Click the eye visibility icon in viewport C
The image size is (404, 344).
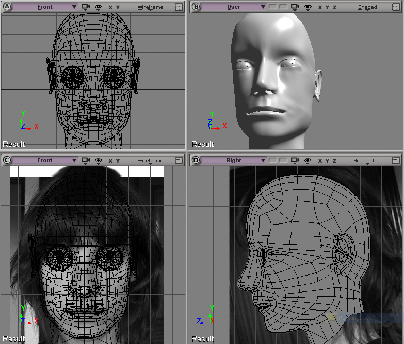click(x=98, y=161)
